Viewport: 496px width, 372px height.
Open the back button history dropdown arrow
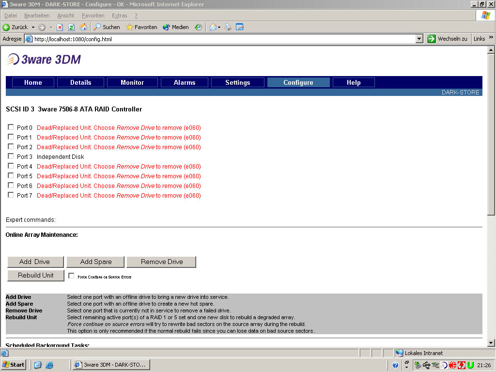33,27
